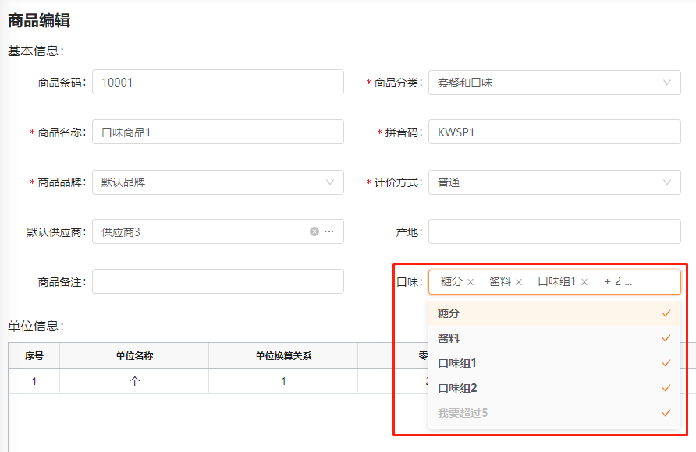Click the empty 产地 field
Viewport: 696px width, 452px height.
[555, 231]
